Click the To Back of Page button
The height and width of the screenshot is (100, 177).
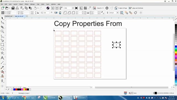click(121, 8)
